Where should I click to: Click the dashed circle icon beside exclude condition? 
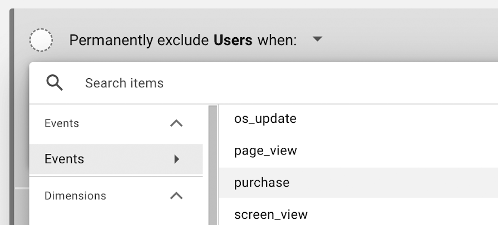(41, 40)
